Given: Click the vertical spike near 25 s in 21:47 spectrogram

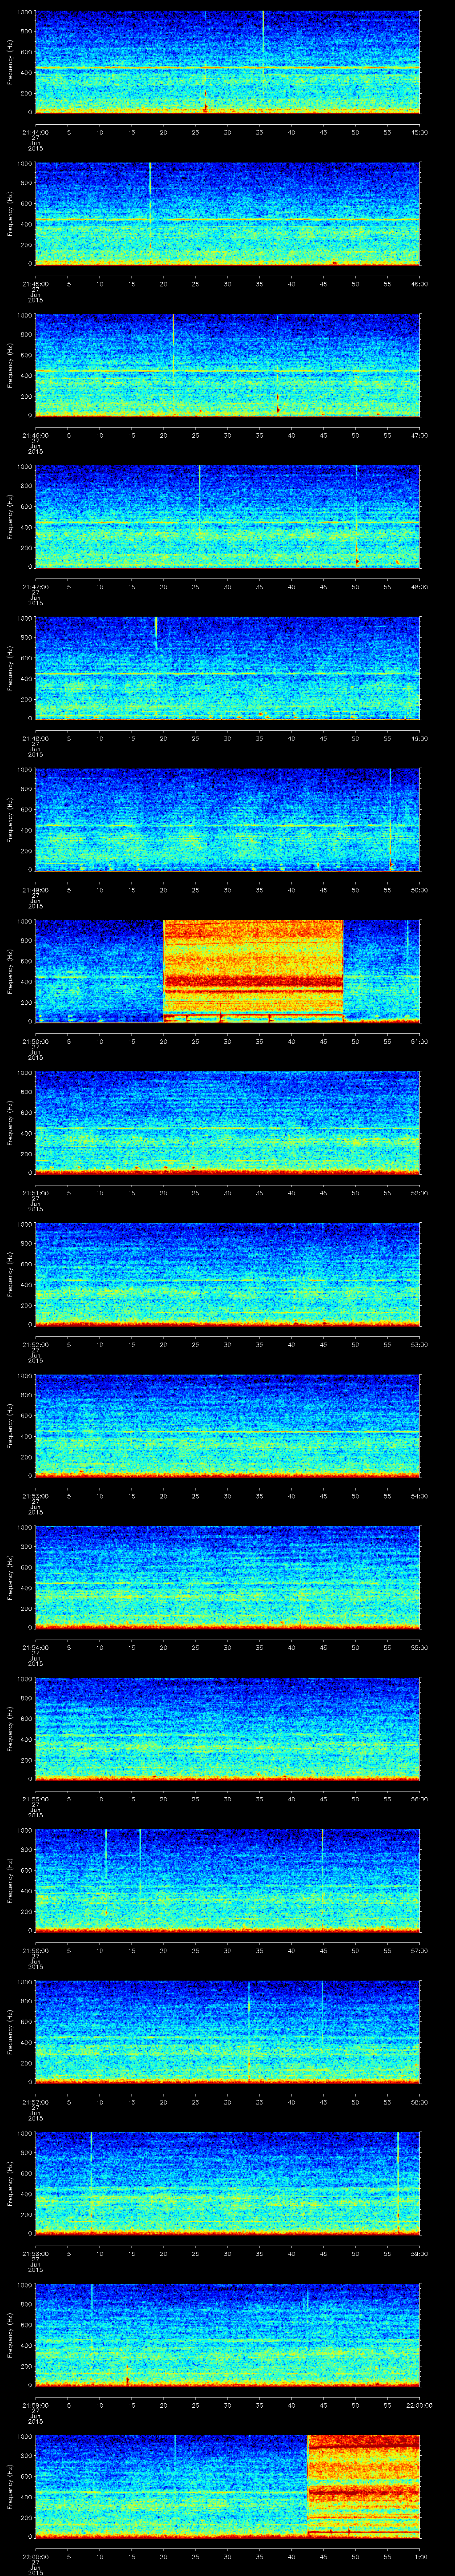Looking at the screenshot, I should tap(199, 492).
